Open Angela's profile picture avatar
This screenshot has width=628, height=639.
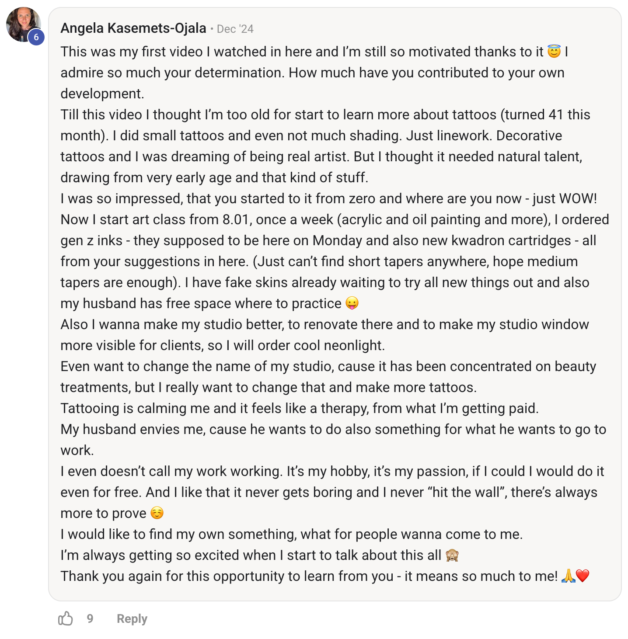24,24
